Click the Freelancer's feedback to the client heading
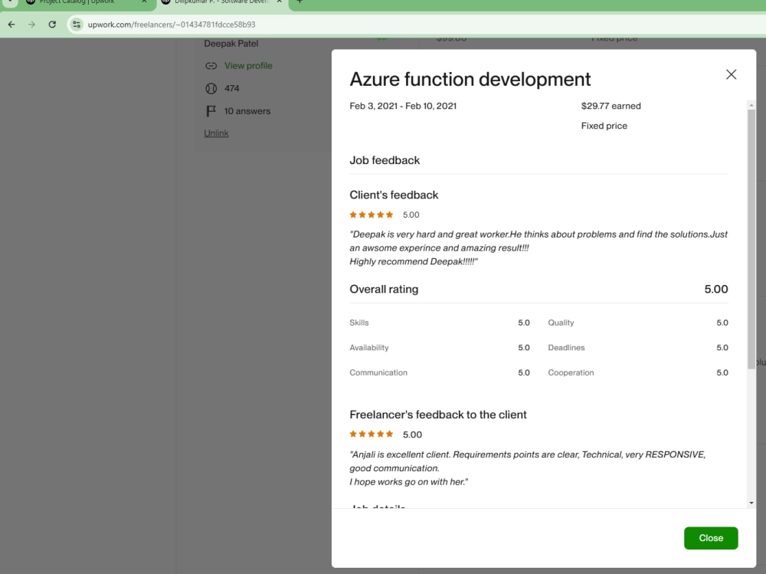766x574 pixels. click(437, 415)
